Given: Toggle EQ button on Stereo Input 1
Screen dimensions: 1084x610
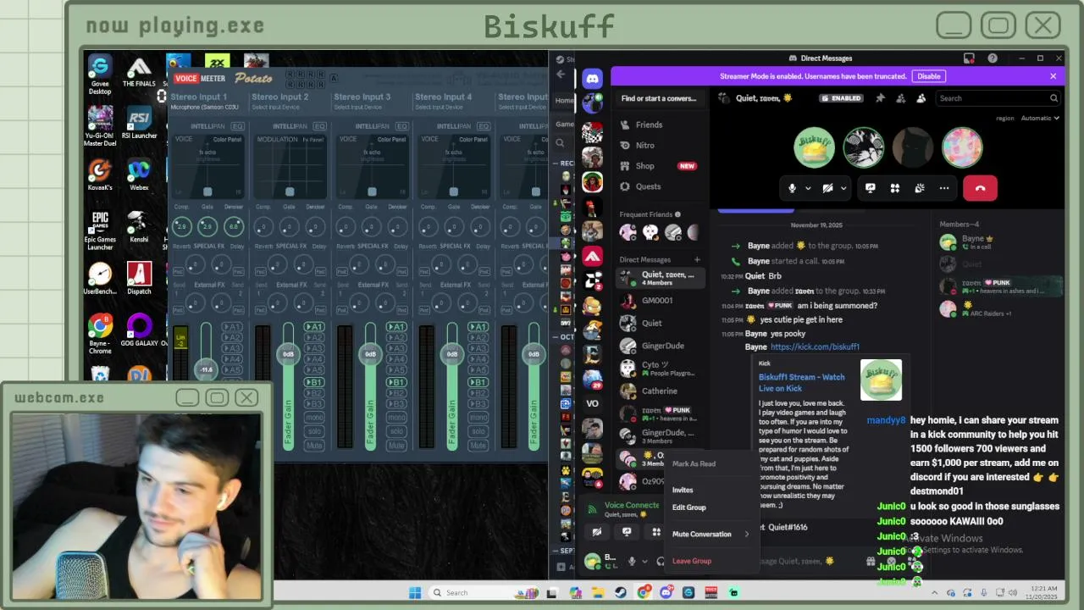Looking at the screenshot, I should click(x=237, y=126).
